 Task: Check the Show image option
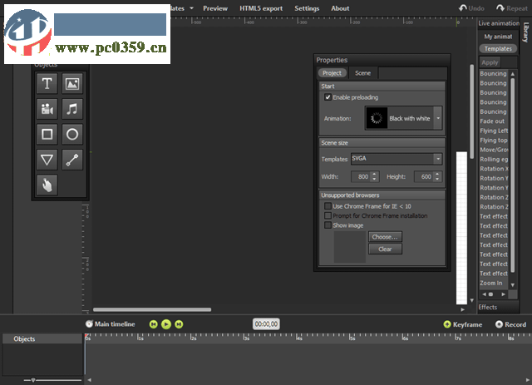(x=328, y=225)
